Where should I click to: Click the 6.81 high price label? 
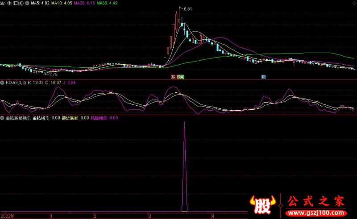coord(187,9)
